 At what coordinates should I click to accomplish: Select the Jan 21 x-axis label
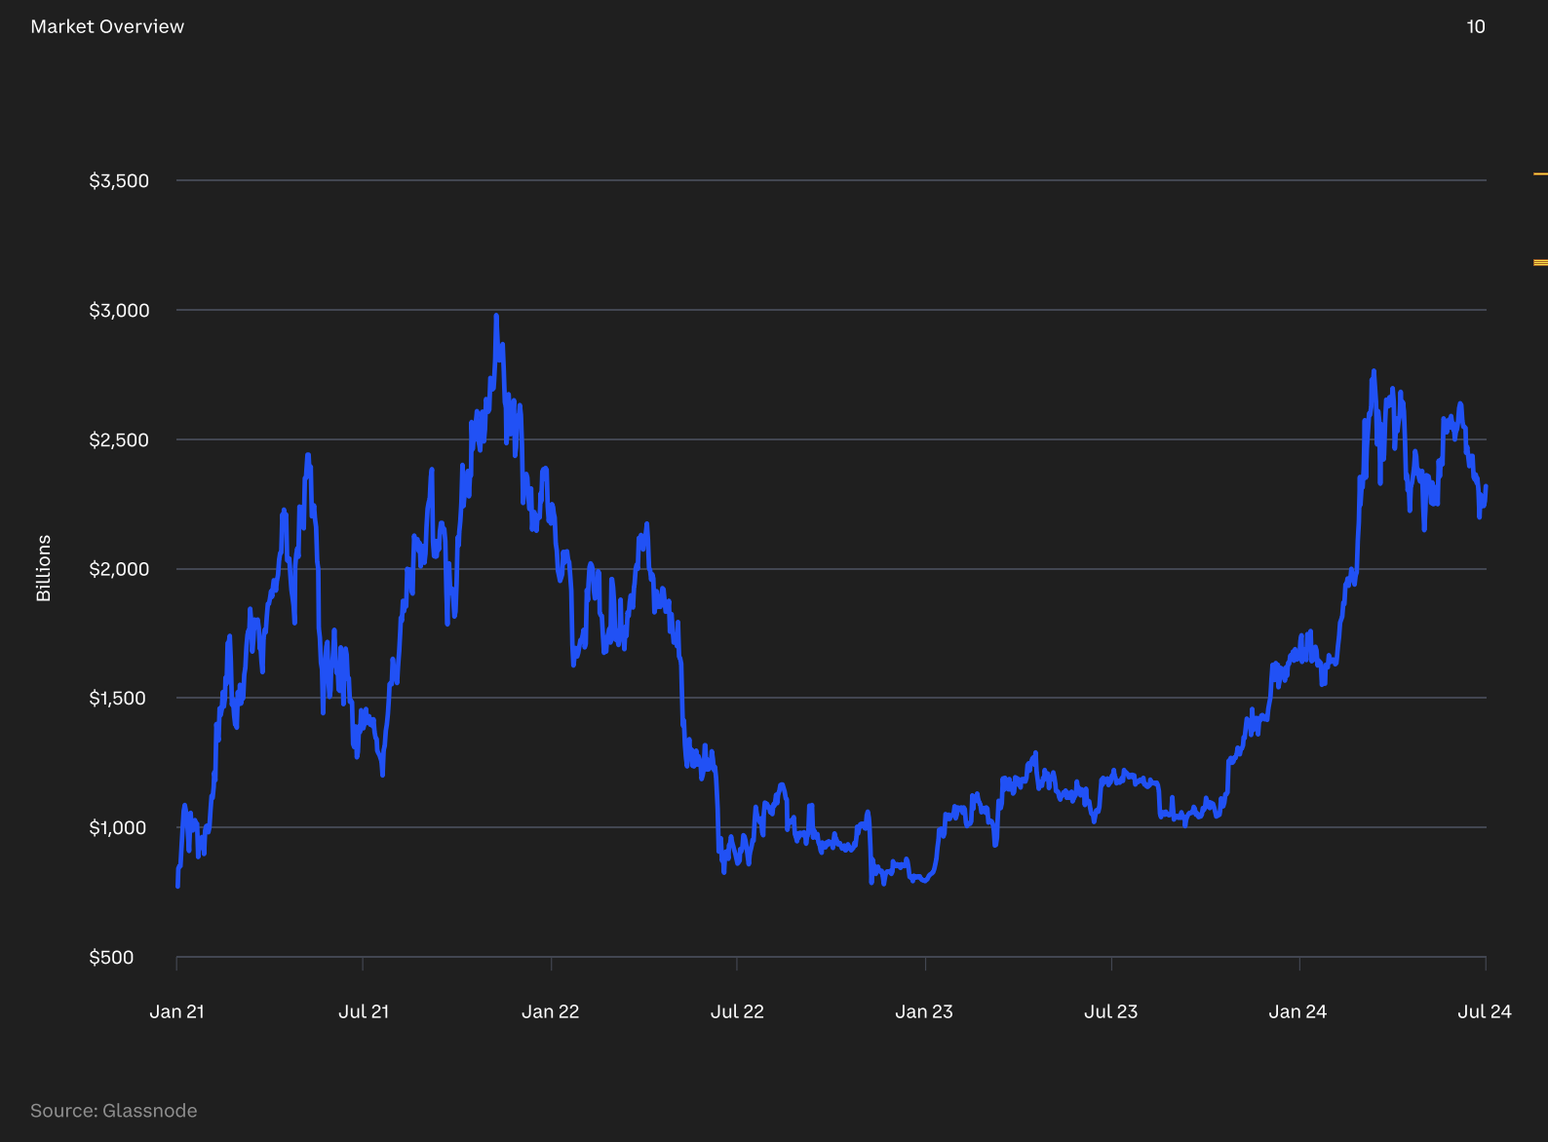click(x=176, y=1011)
